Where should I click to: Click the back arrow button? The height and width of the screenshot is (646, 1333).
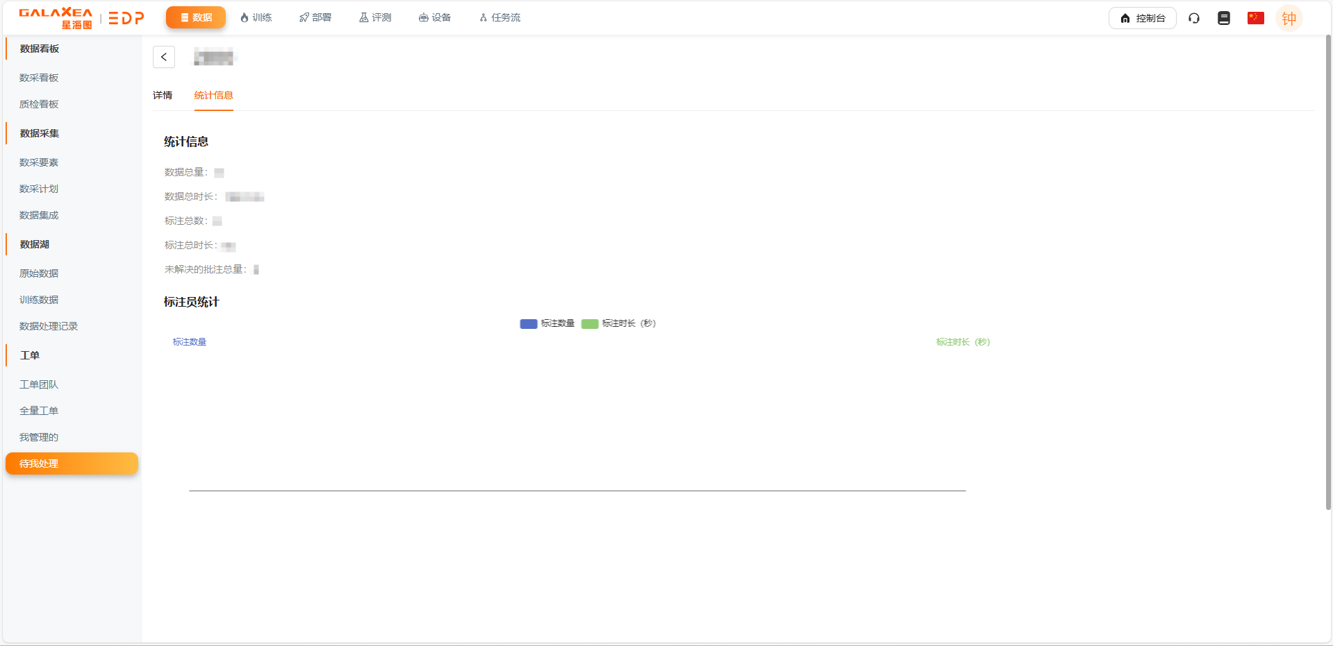point(164,57)
